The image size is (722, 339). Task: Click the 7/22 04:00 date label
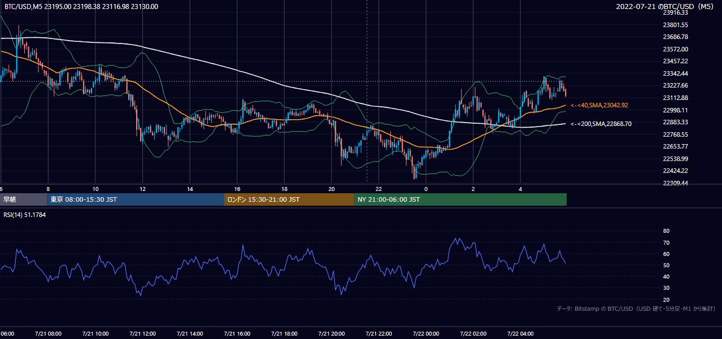click(520, 334)
